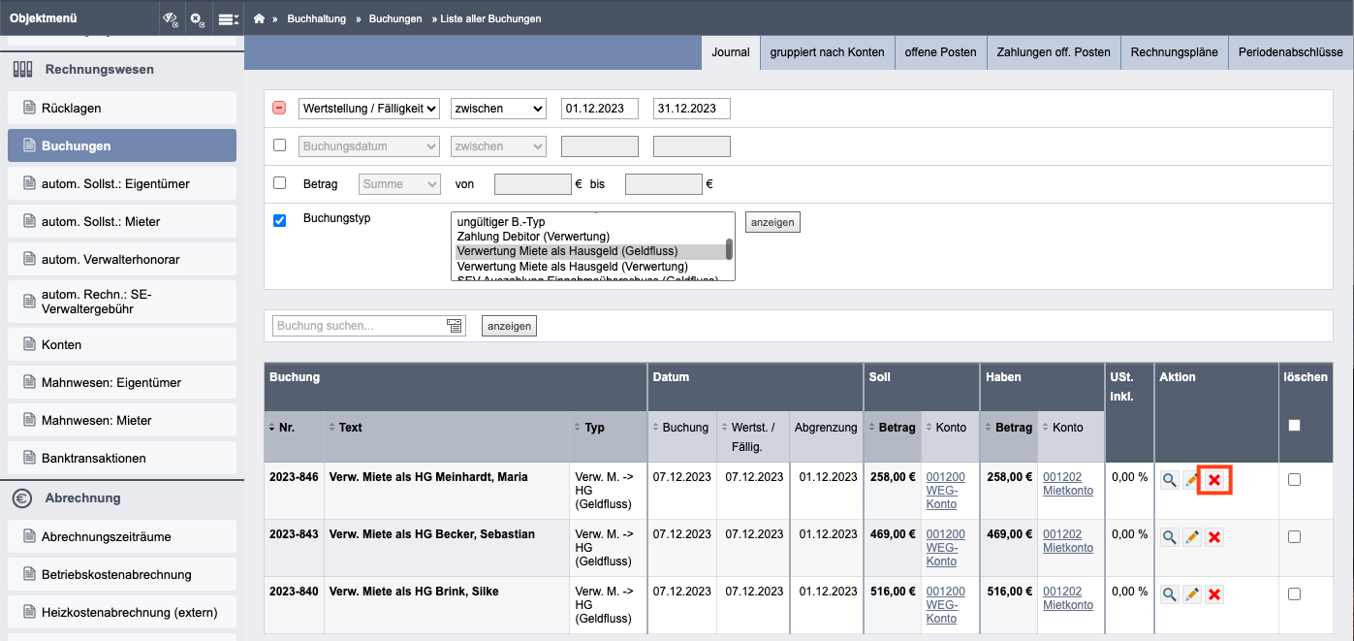1354x641 pixels.
Task: Sort by Soll Betrag column
Action: (892, 428)
